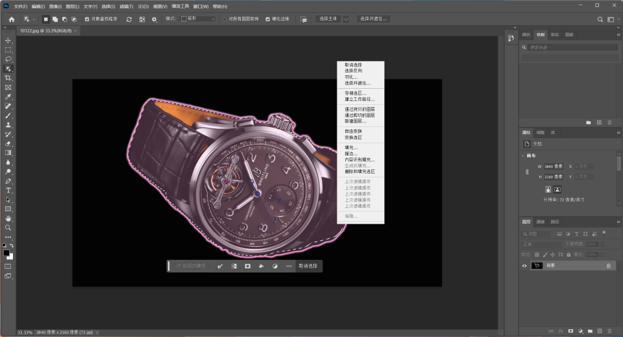623x337 pixels.
Task: Select the Hand tool
Action: pos(8,218)
